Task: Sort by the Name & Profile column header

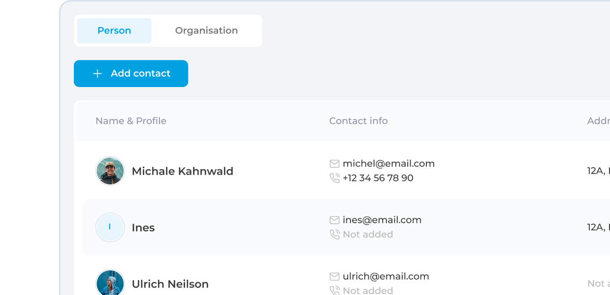Action: [131, 121]
